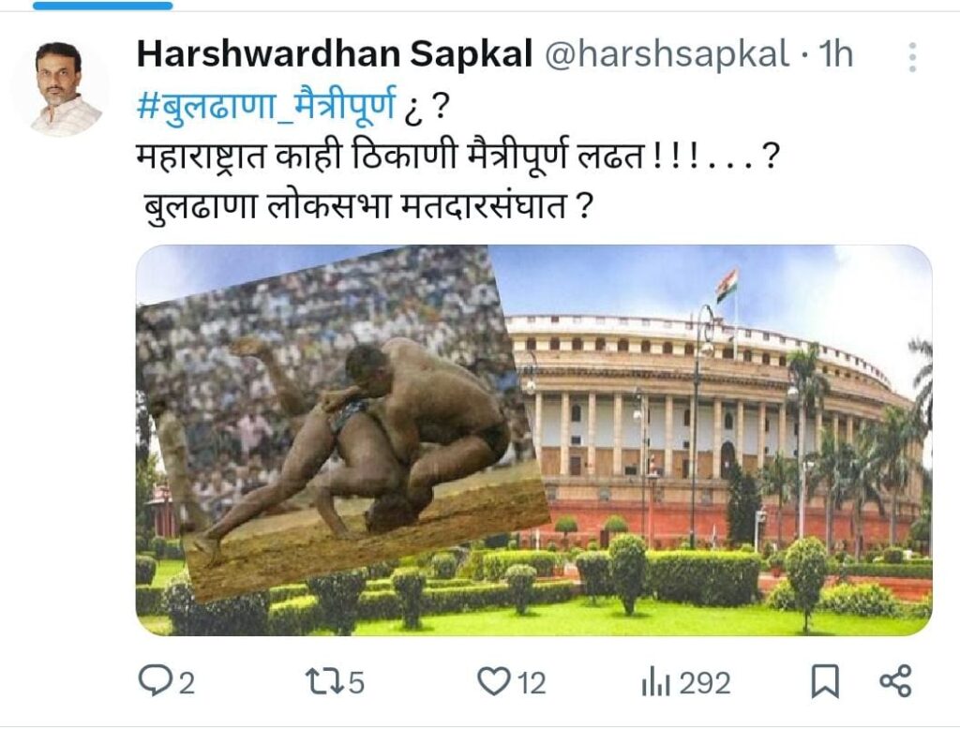Click the view count 292
The image size is (960, 729).
(x=705, y=683)
